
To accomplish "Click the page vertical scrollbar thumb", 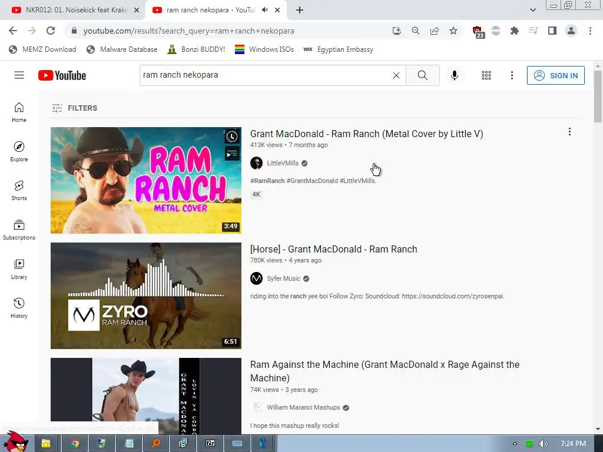I will pos(598,96).
